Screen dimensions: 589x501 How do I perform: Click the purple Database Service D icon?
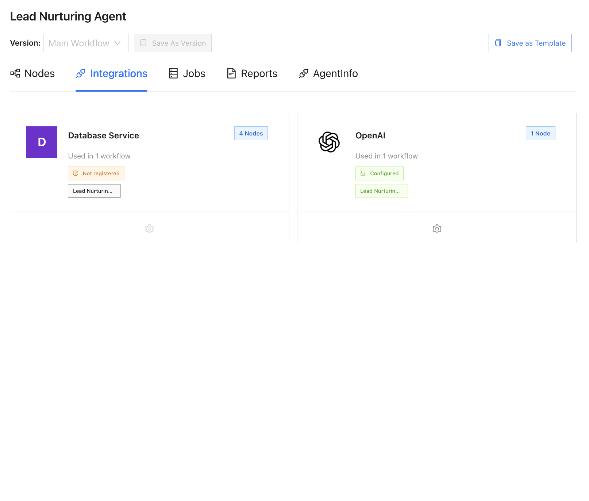pos(42,142)
